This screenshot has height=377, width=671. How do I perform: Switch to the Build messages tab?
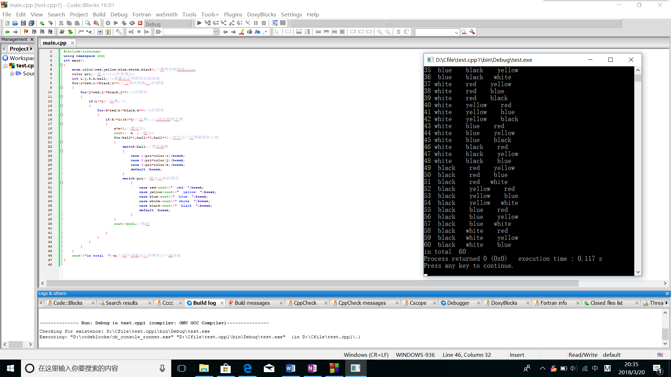(x=252, y=303)
